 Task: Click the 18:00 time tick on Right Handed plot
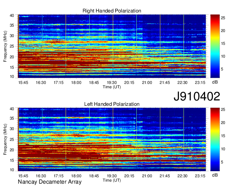point(76,83)
